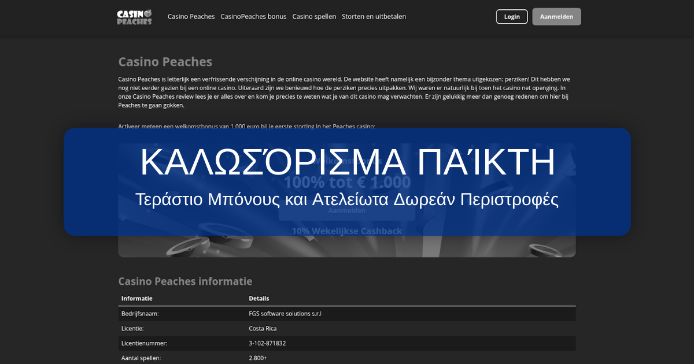Click the 2.800+ value cell
Image resolution: width=694 pixels, height=364 pixels.
click(x=258, y=358)
